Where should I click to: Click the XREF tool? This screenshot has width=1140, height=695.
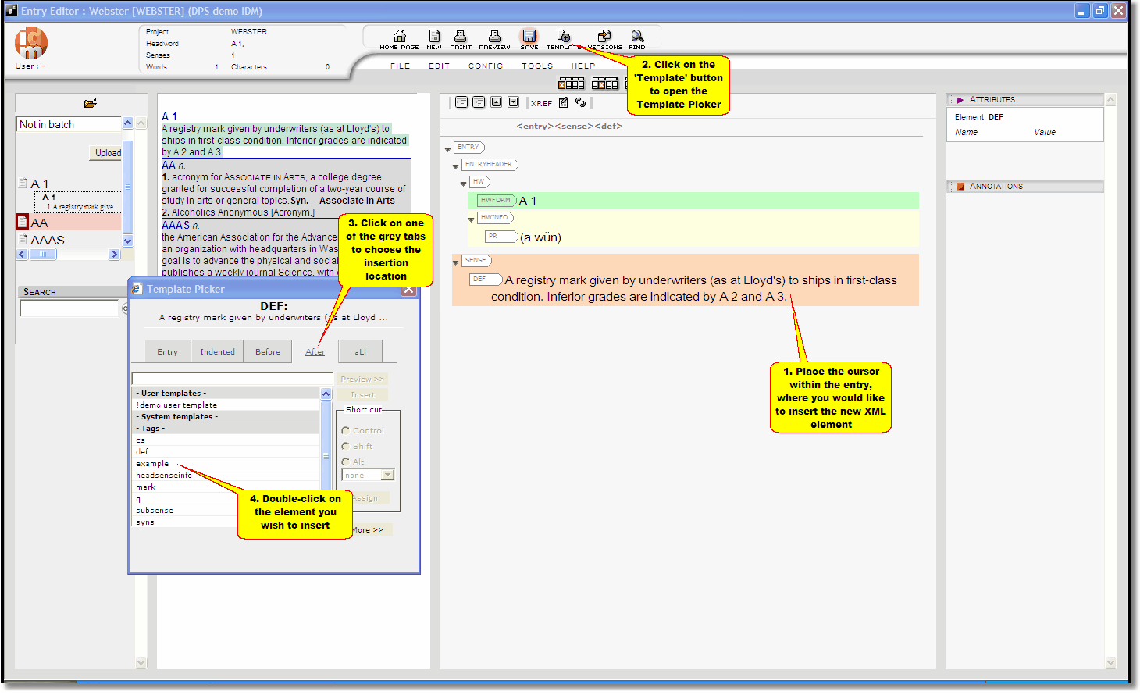pyautogui.click(x=541, y=103)
